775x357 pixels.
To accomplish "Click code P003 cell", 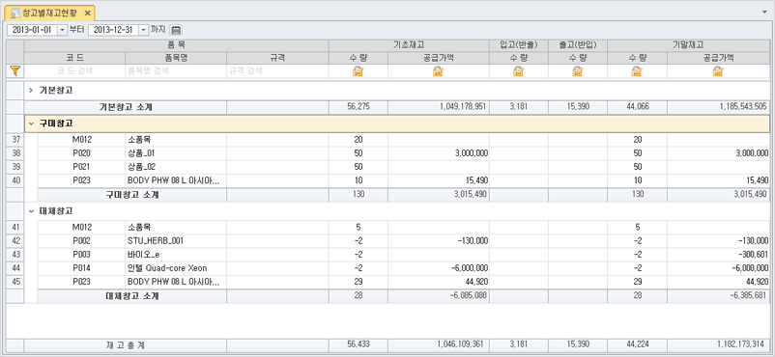I will pos(81,255).
